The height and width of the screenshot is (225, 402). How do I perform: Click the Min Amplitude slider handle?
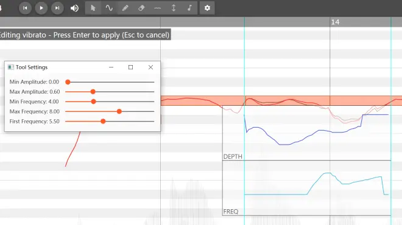(x=68, y=82)
